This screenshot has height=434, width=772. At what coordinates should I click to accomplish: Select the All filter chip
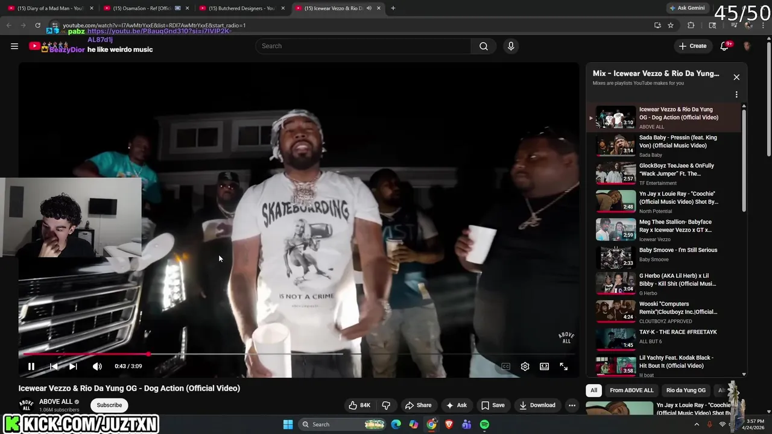tap(593, 390)
